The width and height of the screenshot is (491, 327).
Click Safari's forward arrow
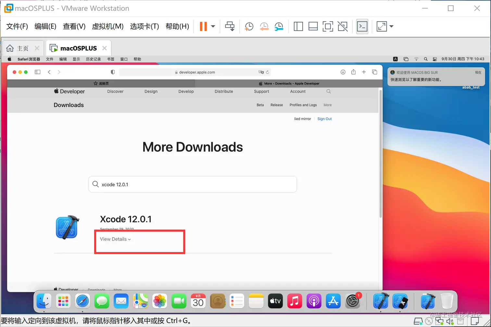(x=59, y=72)
